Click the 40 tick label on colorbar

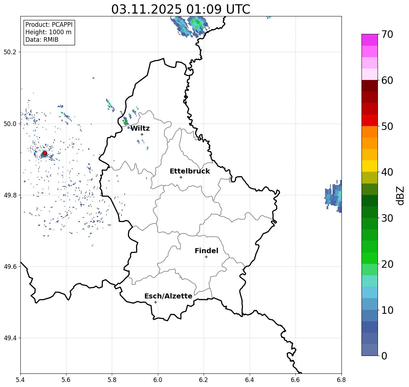(x=387, y=172)
